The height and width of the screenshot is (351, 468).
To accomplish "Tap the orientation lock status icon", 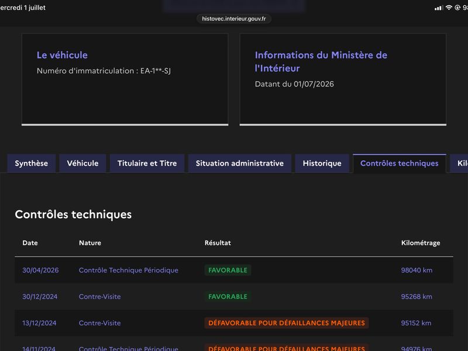I will [x=457, y=8].
